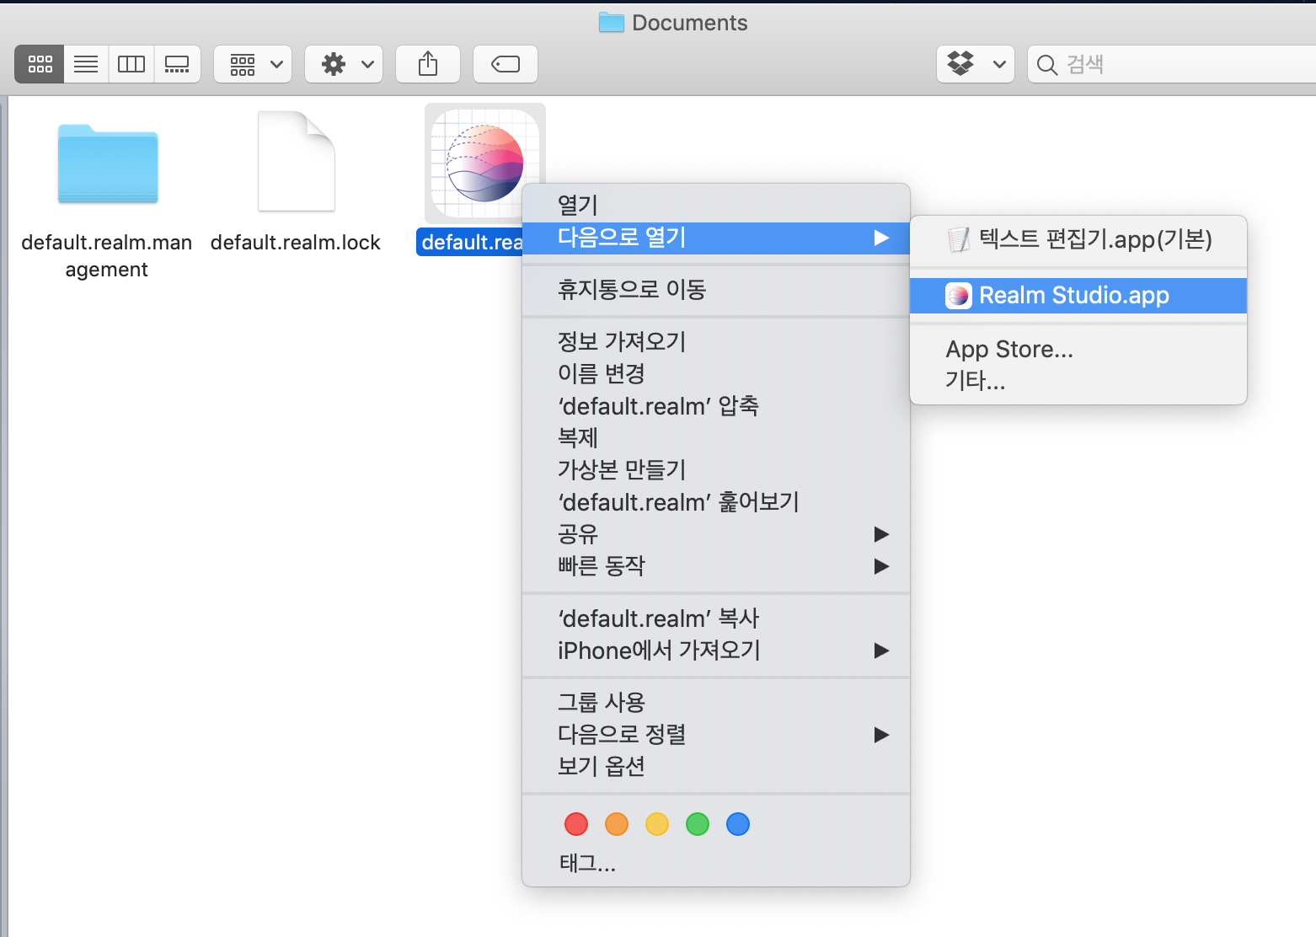1316x937 pixels.
Task: Choose 정보 가져오기 menu item
Action: [x=716, y=341]
